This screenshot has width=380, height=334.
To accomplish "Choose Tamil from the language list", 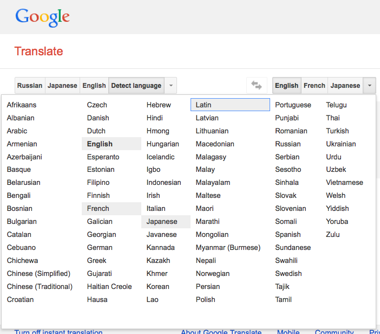I will 283,299.
